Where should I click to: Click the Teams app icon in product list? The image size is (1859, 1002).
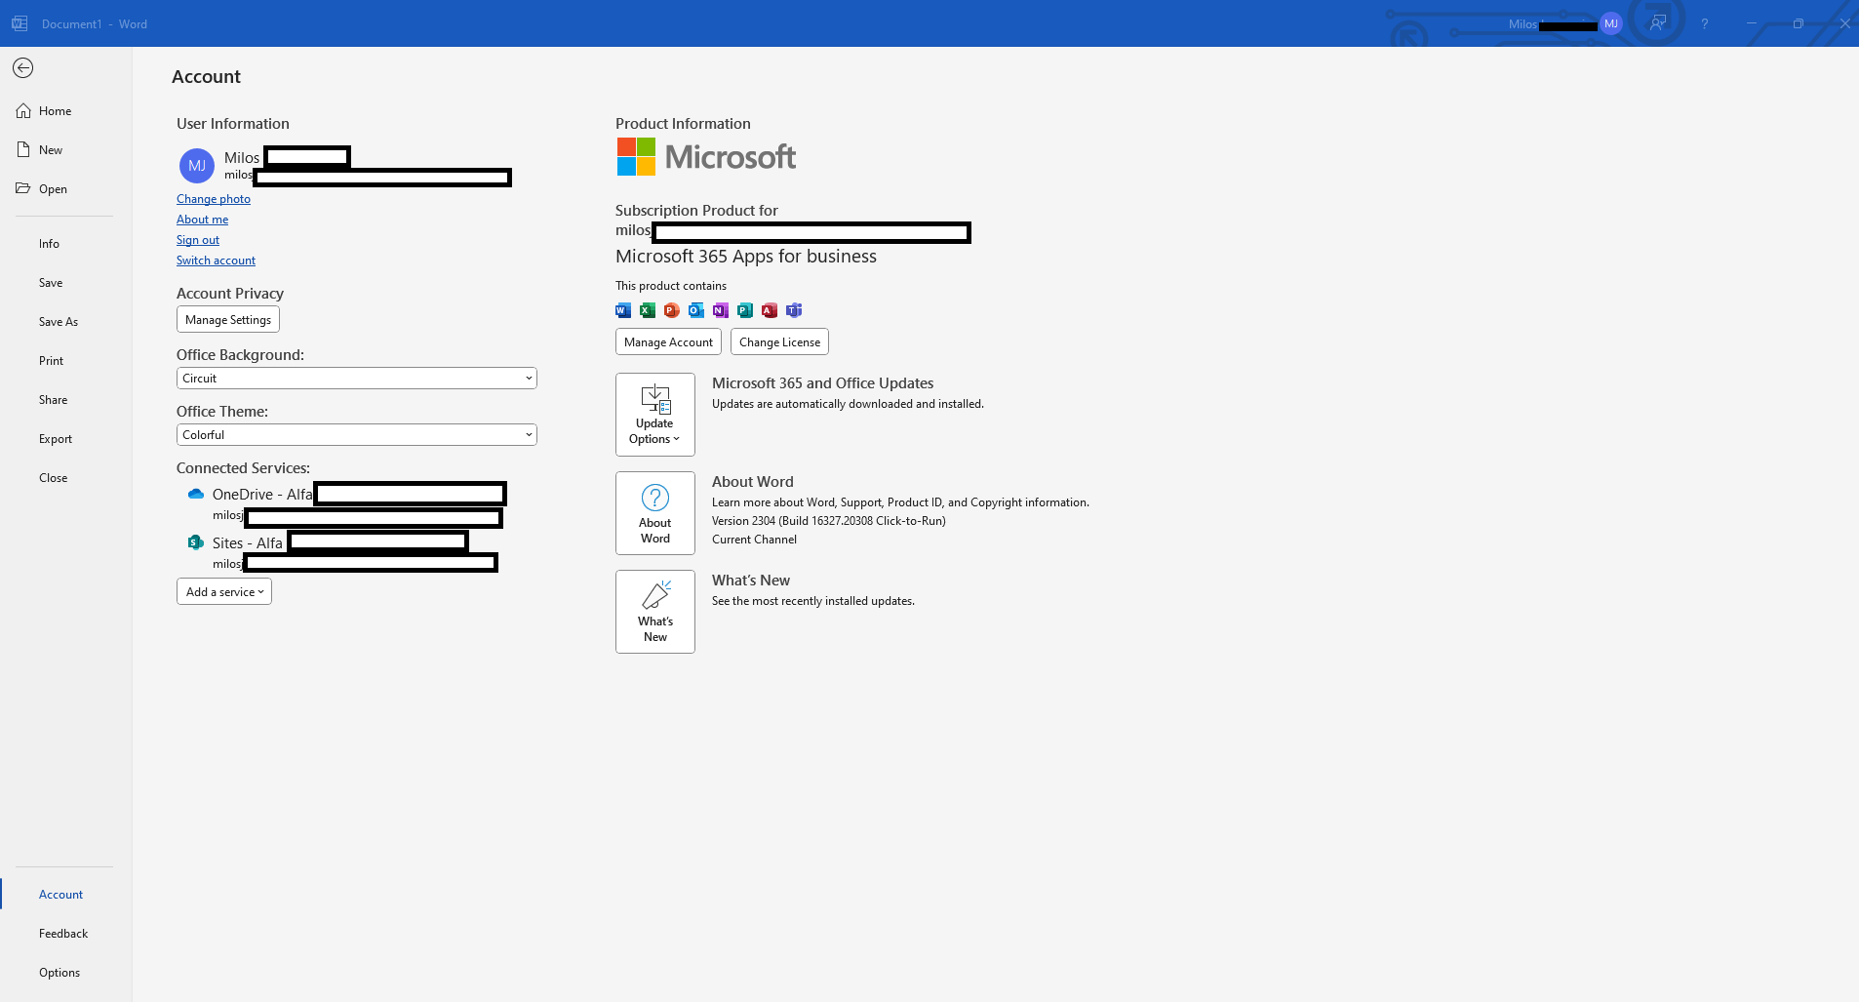click(x=794, y=310)
